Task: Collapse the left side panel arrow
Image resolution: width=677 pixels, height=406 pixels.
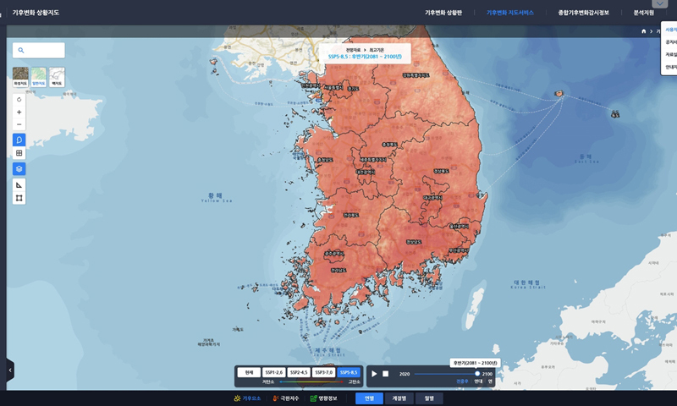Action: (10, 370)
